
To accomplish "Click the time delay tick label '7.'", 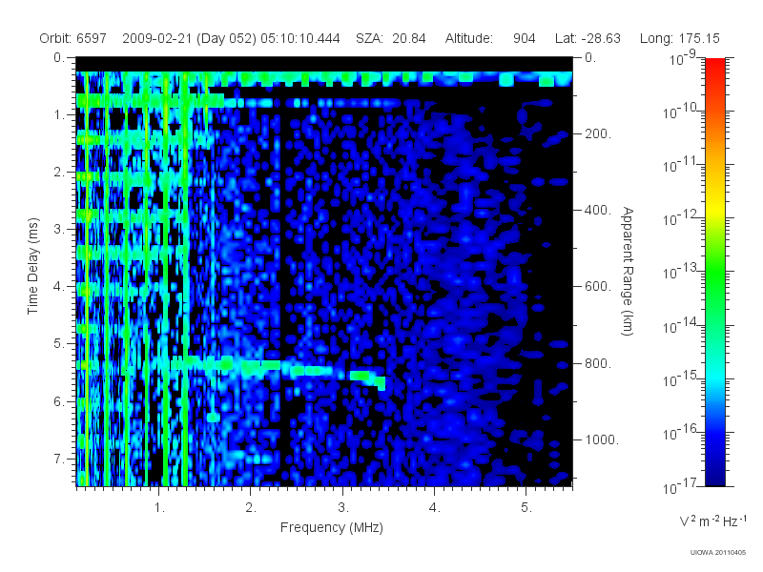I will point(59,459).
